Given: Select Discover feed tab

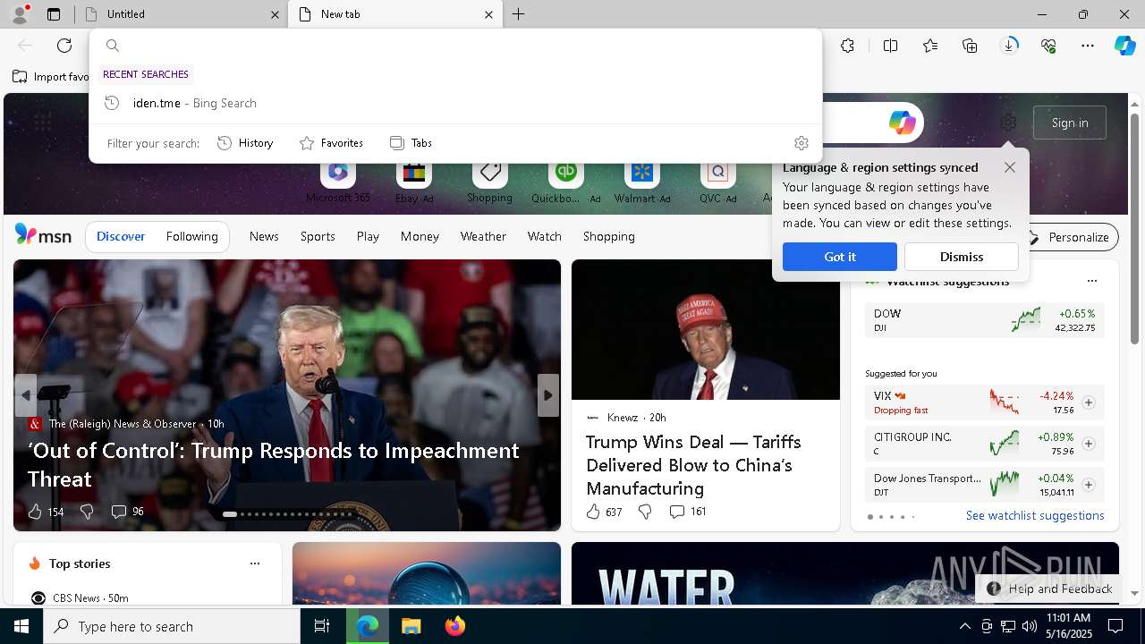Looking at the screenshot, I should click(121, 237).
